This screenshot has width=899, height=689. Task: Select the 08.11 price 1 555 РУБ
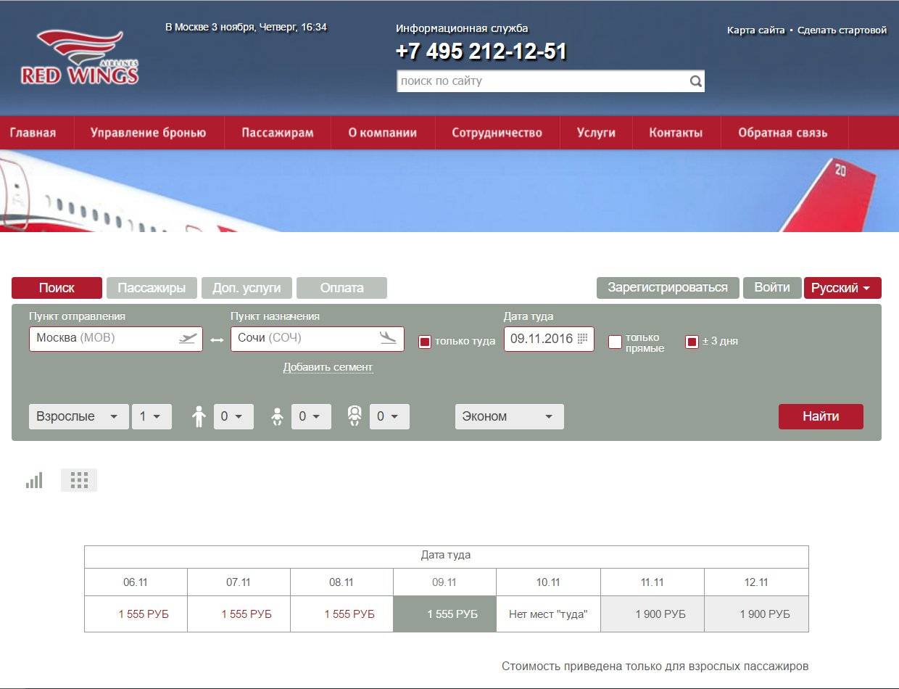341,614
